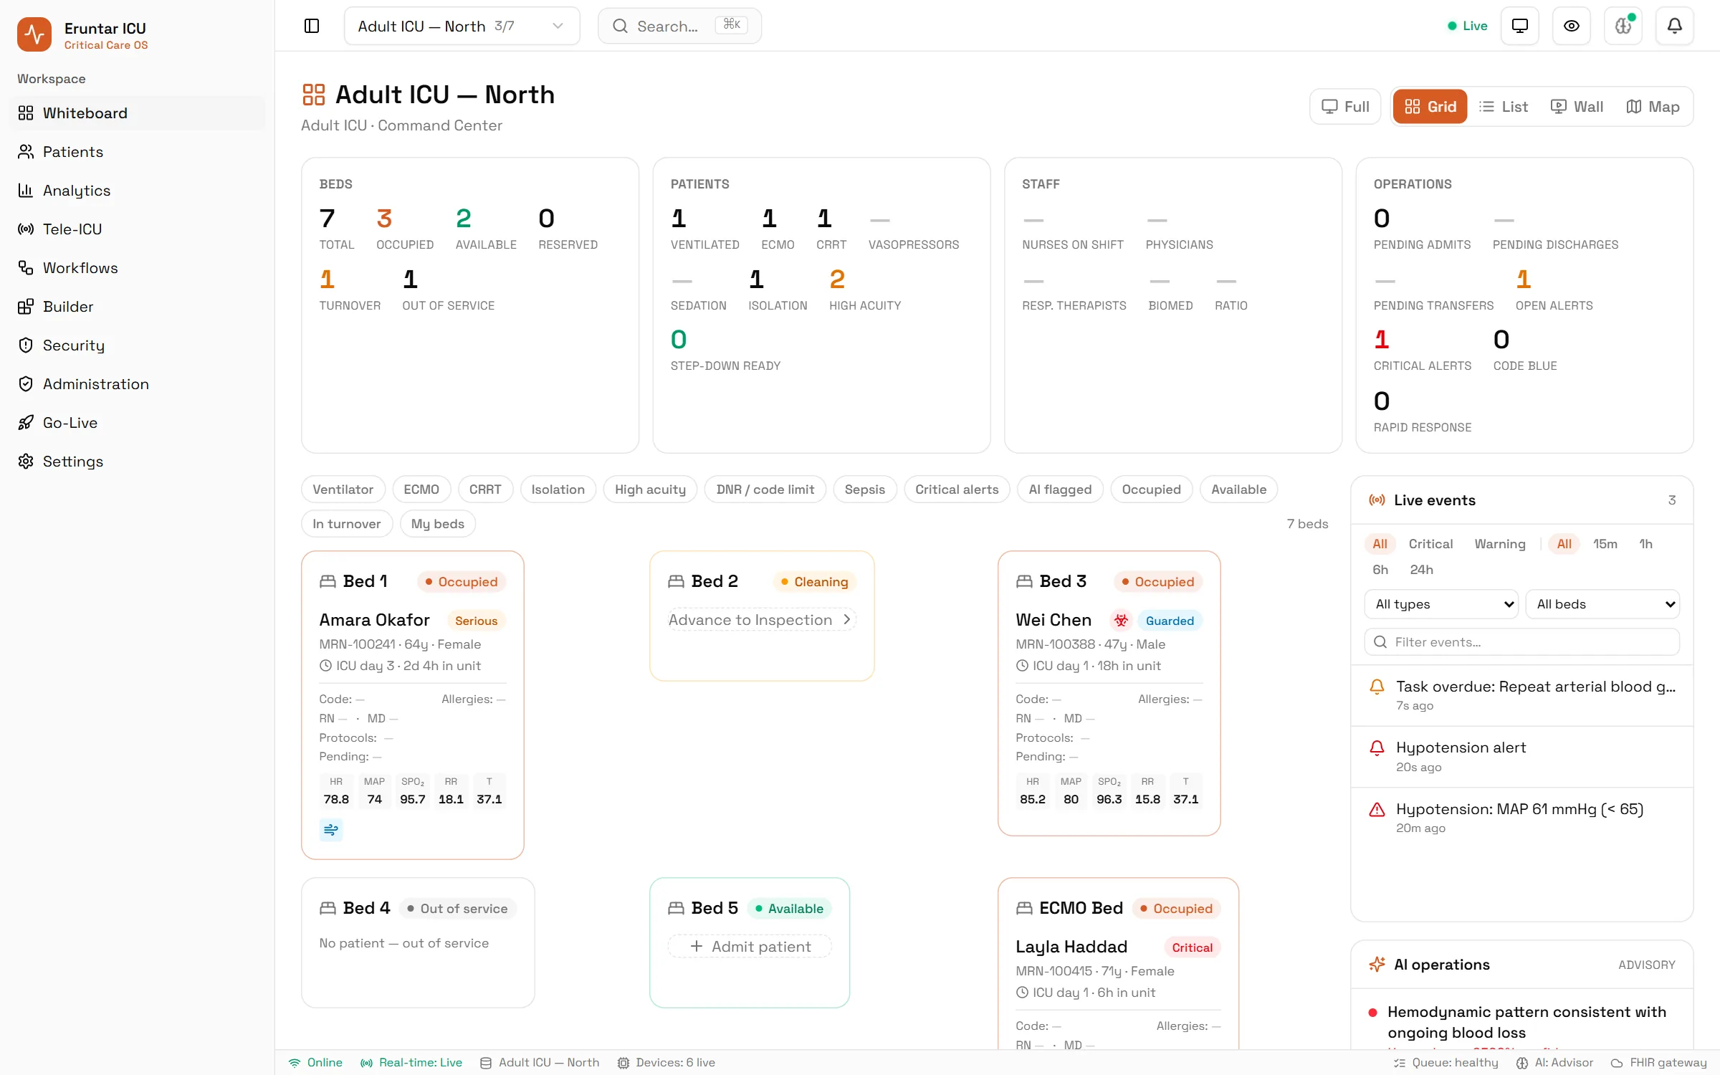Click Admit patient on Bed 5
Image resolution: width=1720 pixels, height=1075 pixels.
pyautogui.click(x=750, y=947)
